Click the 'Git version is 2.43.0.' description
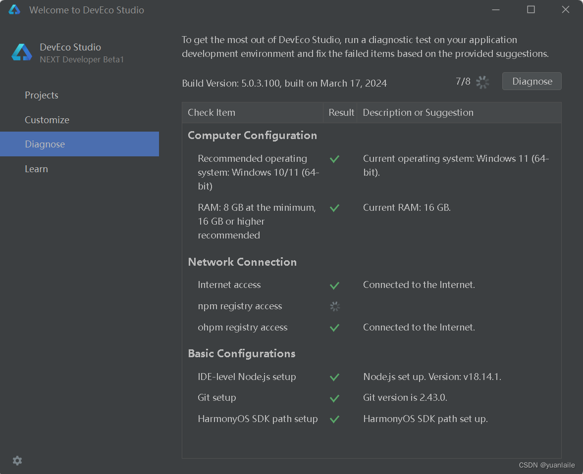Image resolution: width=583 pixels, height=474 pixels. point(405,397)
